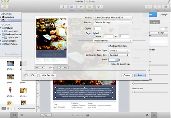Click the help question mark button
Viewport: 171px width, 118px height.
pyautogui.click(x=26, y=75)
